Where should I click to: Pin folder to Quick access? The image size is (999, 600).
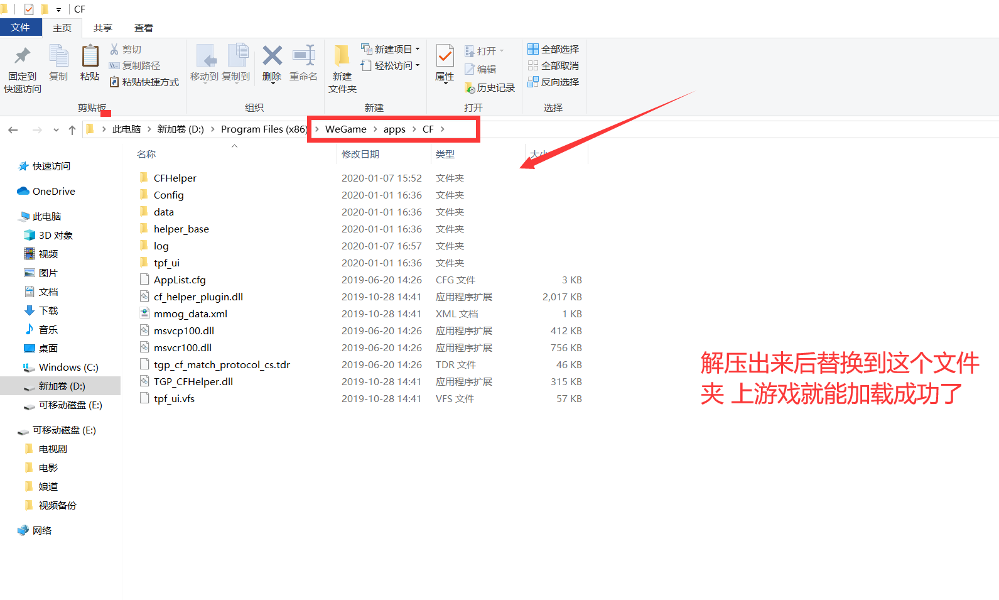coord(23,69)
